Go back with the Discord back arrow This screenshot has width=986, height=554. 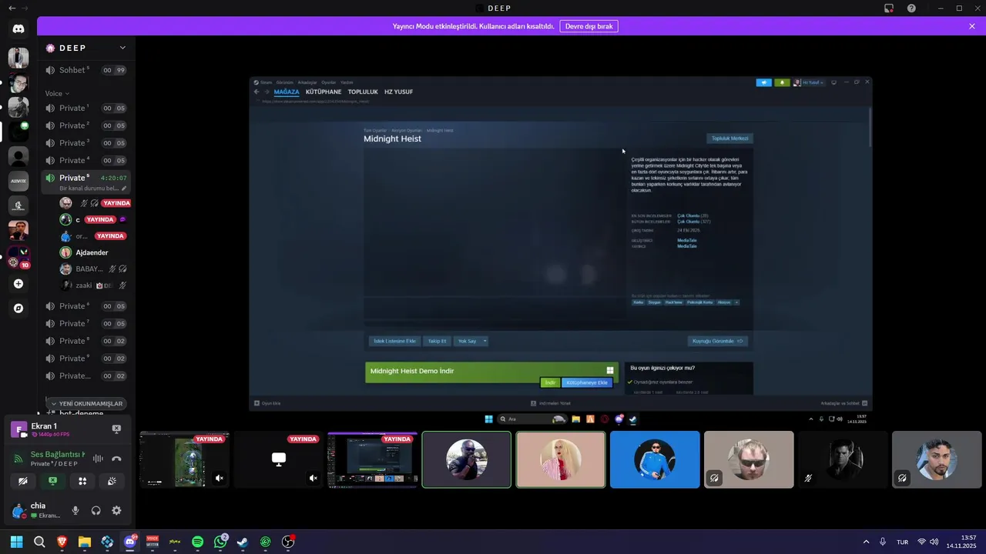[12, 8]
